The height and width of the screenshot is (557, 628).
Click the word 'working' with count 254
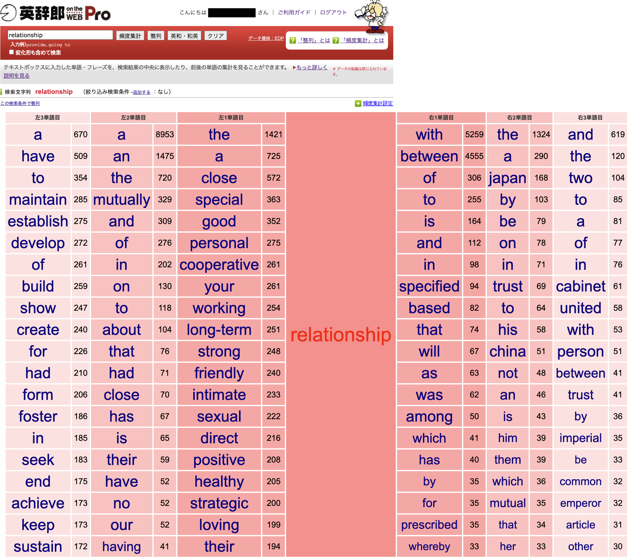tap(219, 308)
